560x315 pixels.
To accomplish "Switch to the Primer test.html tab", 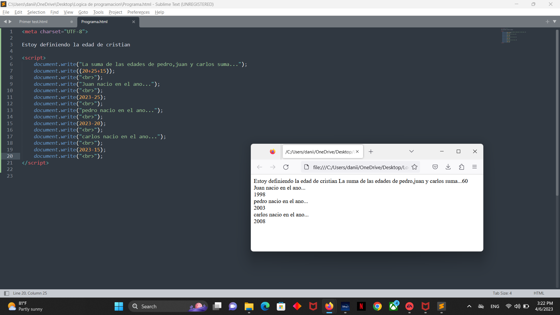I will point(33,22).
